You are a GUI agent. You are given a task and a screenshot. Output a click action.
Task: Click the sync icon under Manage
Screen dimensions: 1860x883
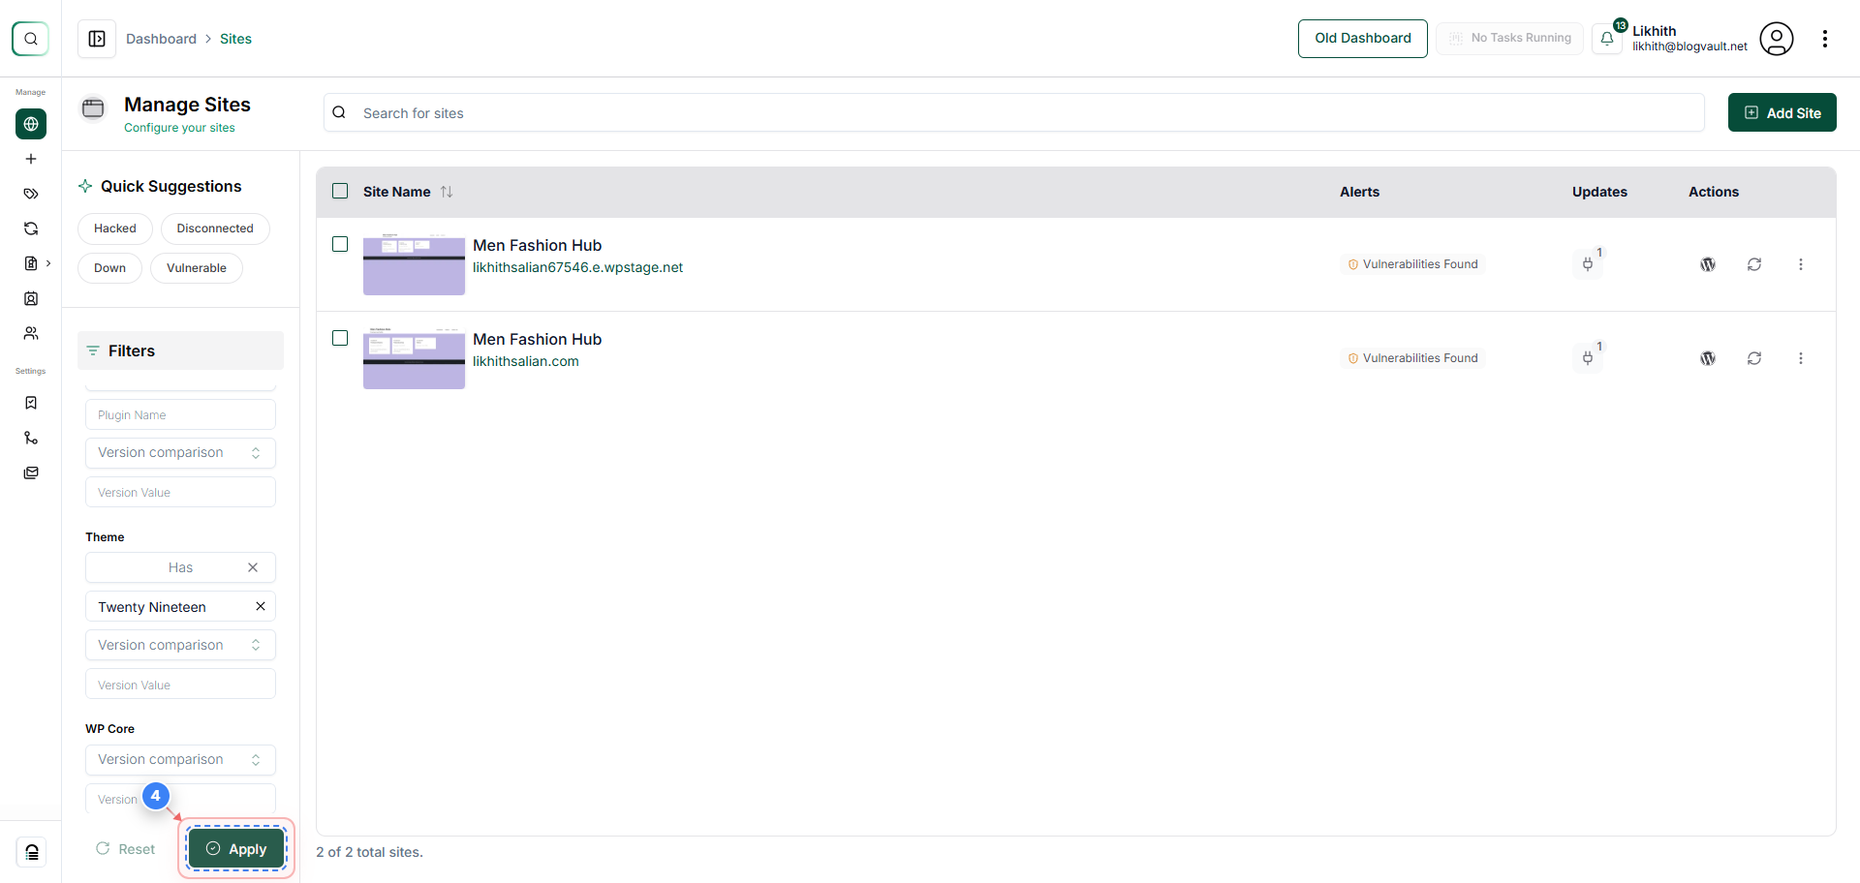coord(31,228)
